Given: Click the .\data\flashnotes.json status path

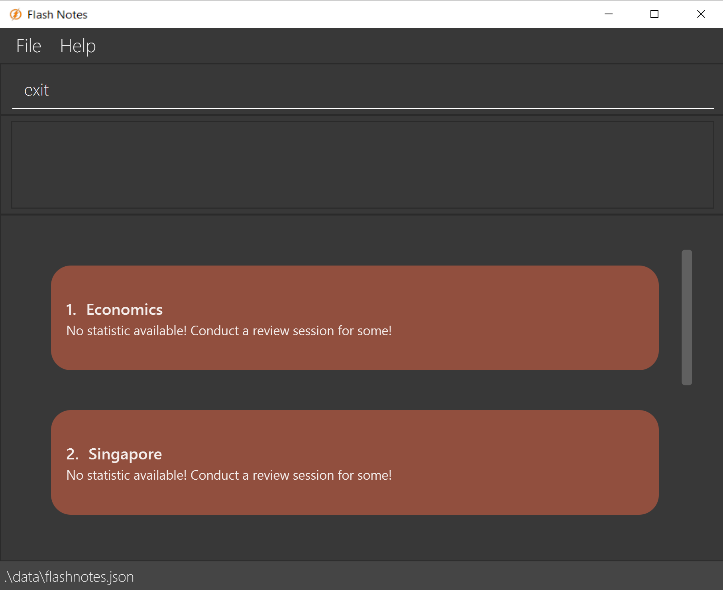Looking at the screenshot, I should pos(69,576).
